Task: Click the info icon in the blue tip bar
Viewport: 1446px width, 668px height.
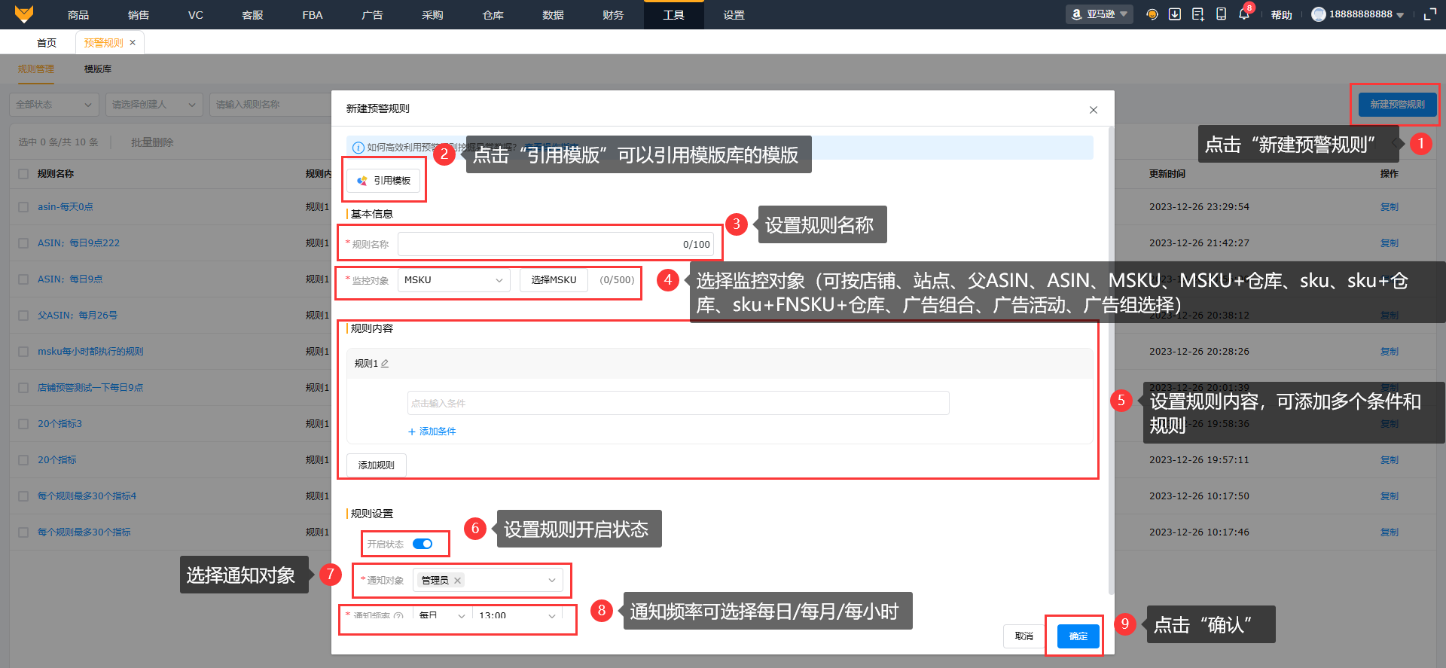Action: [x=358, y=148]
